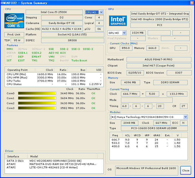195x178 pixels.
Task: Click the Intel HD Graphics 2000 field
Action: pyautogui.click(x=160, y=19)
